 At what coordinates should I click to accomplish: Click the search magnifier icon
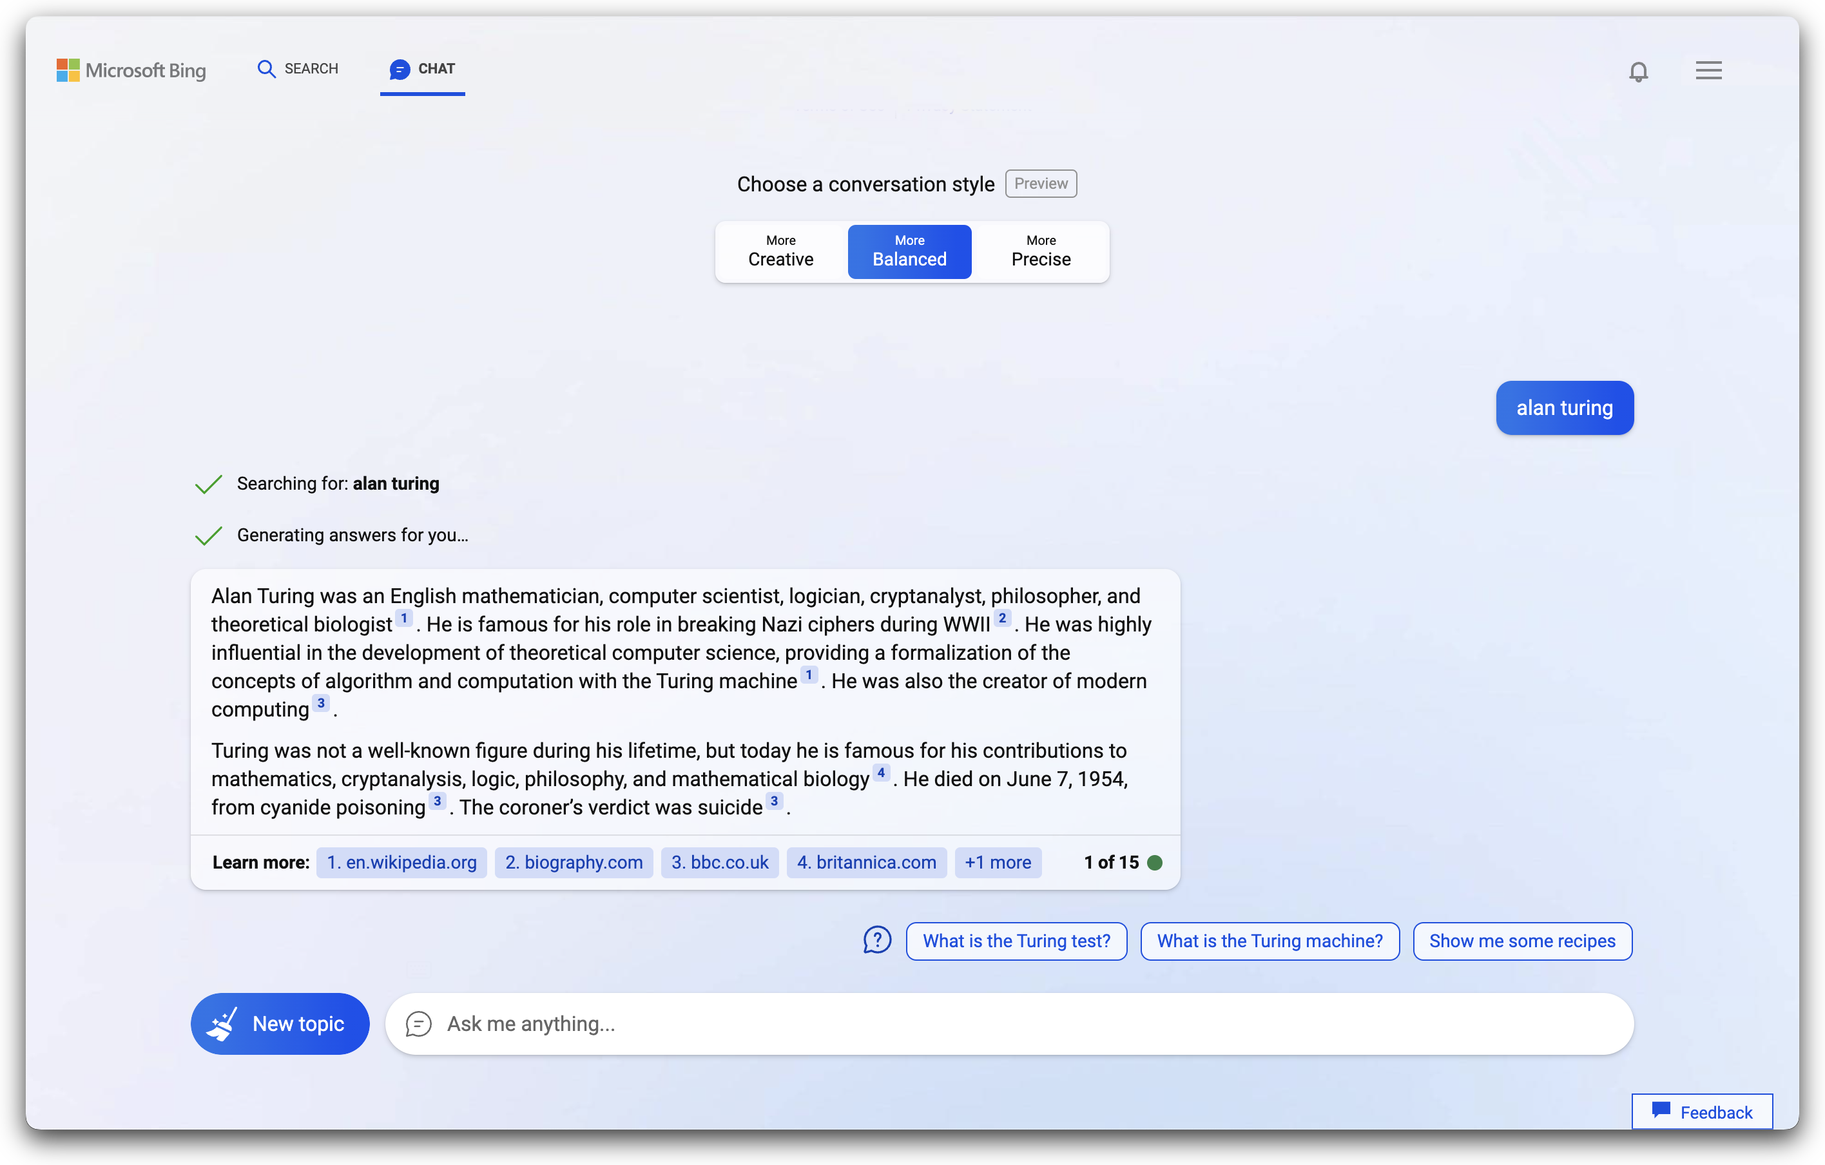tap(266, 69)
